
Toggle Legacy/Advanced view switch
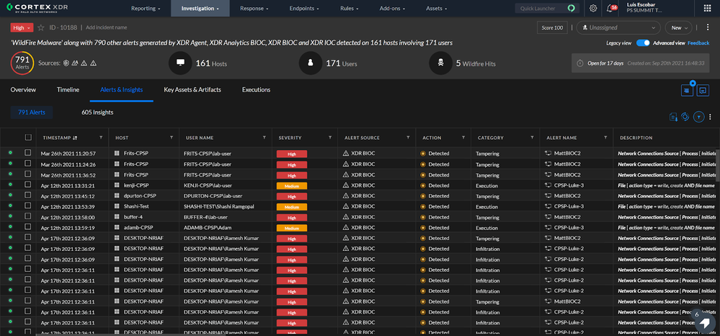(x=644, y=43)
